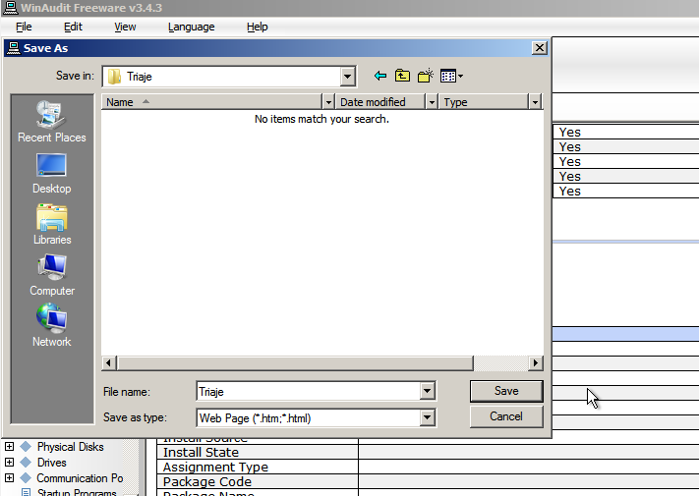This screenshot has height=496, width=699.
Task: Open the Name column filter dropdown
Action: [328, 102]
